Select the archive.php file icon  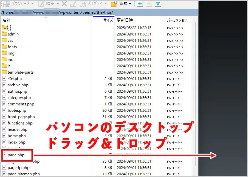[x=4, y=85]
